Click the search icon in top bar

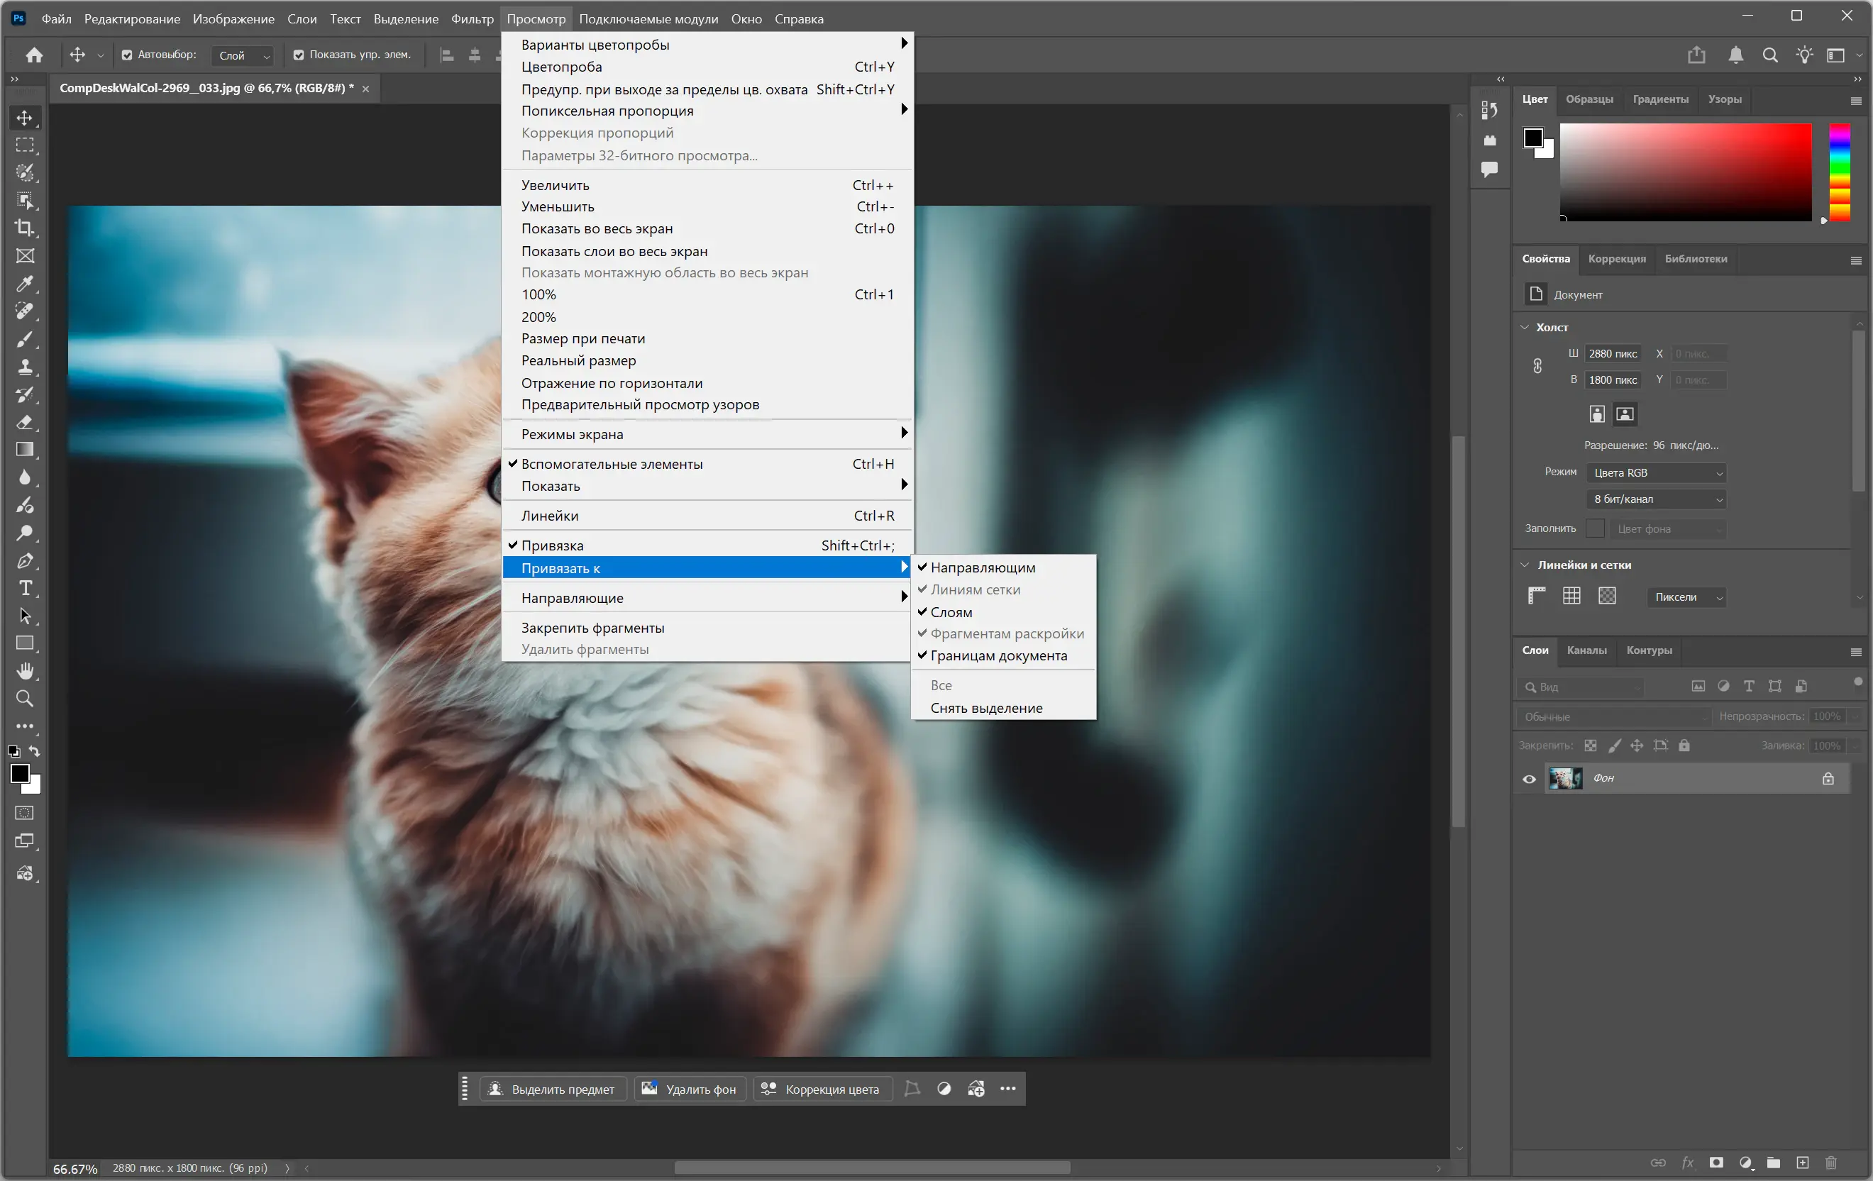[1769, 55]
